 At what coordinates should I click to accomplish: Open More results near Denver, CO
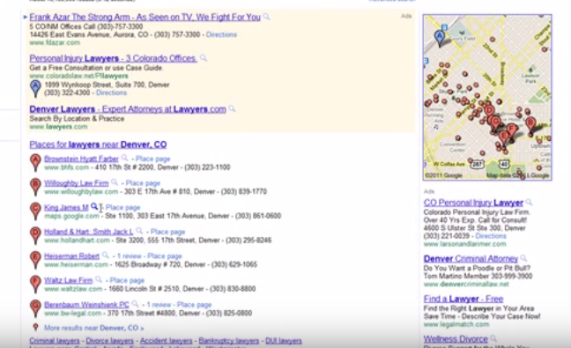tap(94, 328)
